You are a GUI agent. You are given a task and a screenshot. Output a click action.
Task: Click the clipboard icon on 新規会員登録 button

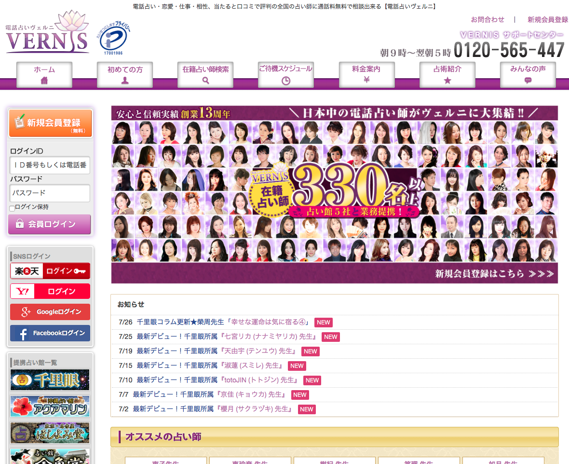(19, 121)
